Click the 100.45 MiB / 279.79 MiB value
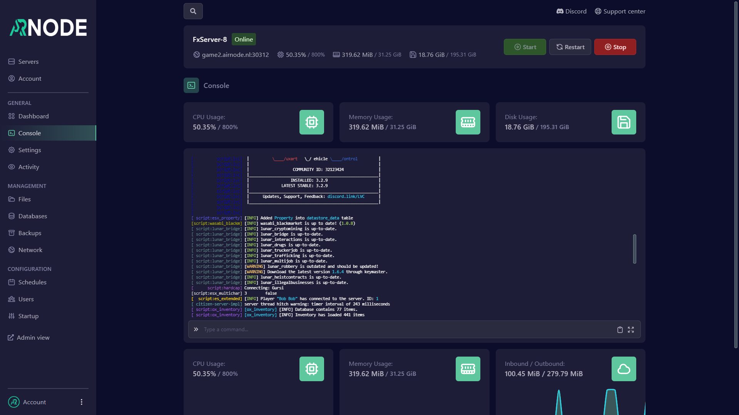 (544, 373)
